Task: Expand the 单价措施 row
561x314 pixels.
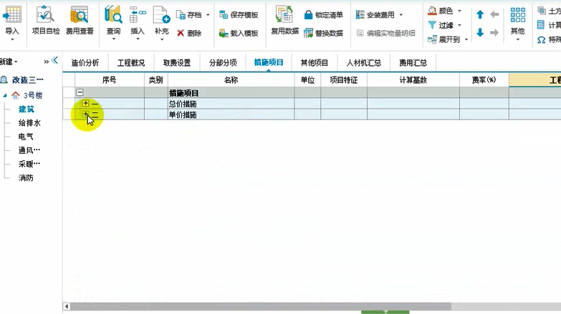Action: (86, 114)
